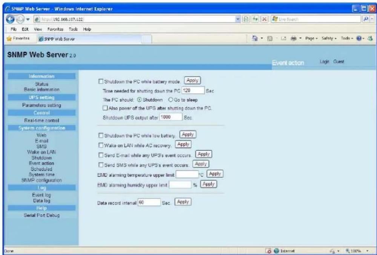Click Apply for EMD humidity upper limit
377x255 pixels.
pos(209,184)
